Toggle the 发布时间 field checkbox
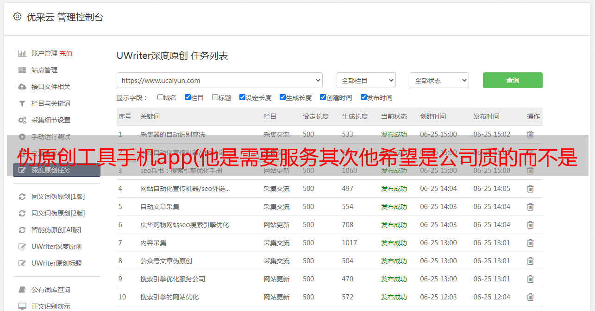This screenshot has height=311, width=595. click(363, 97)
